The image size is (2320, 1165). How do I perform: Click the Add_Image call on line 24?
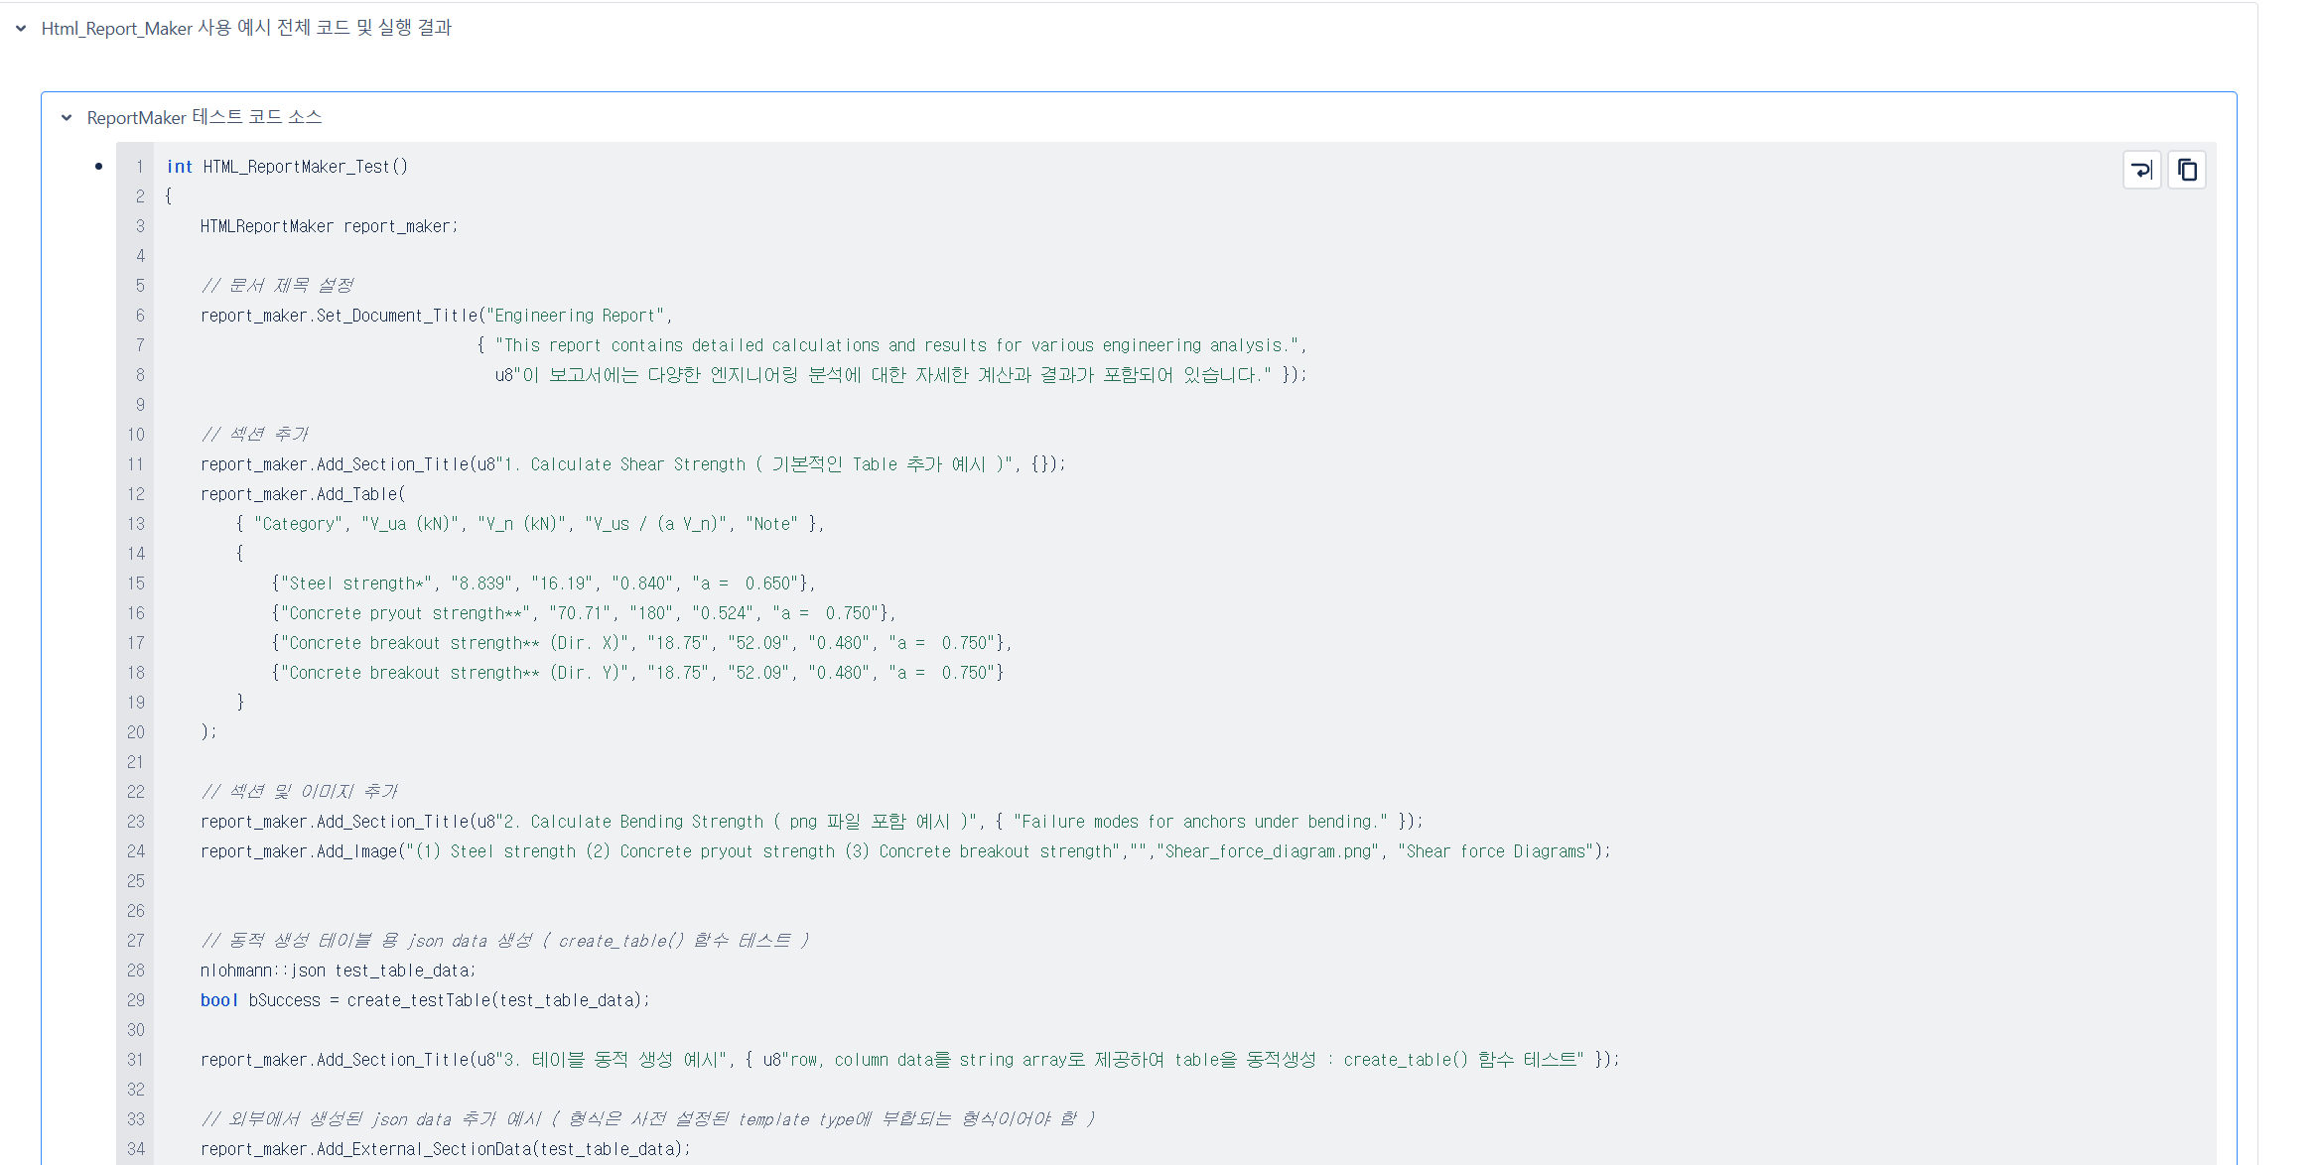pos(357,851)
